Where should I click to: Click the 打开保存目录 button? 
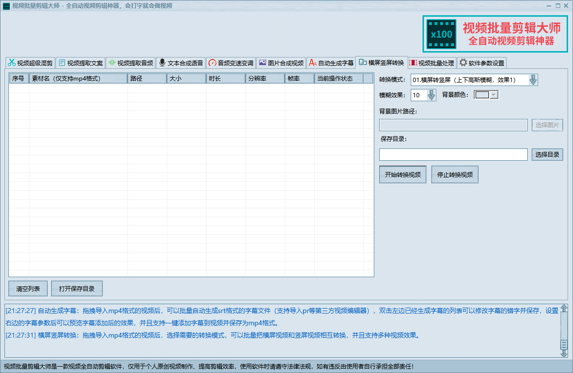77,289
